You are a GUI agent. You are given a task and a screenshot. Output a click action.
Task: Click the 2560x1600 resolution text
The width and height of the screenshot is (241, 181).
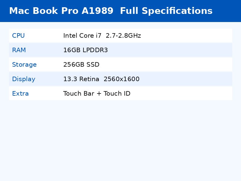tap(122, 79)
